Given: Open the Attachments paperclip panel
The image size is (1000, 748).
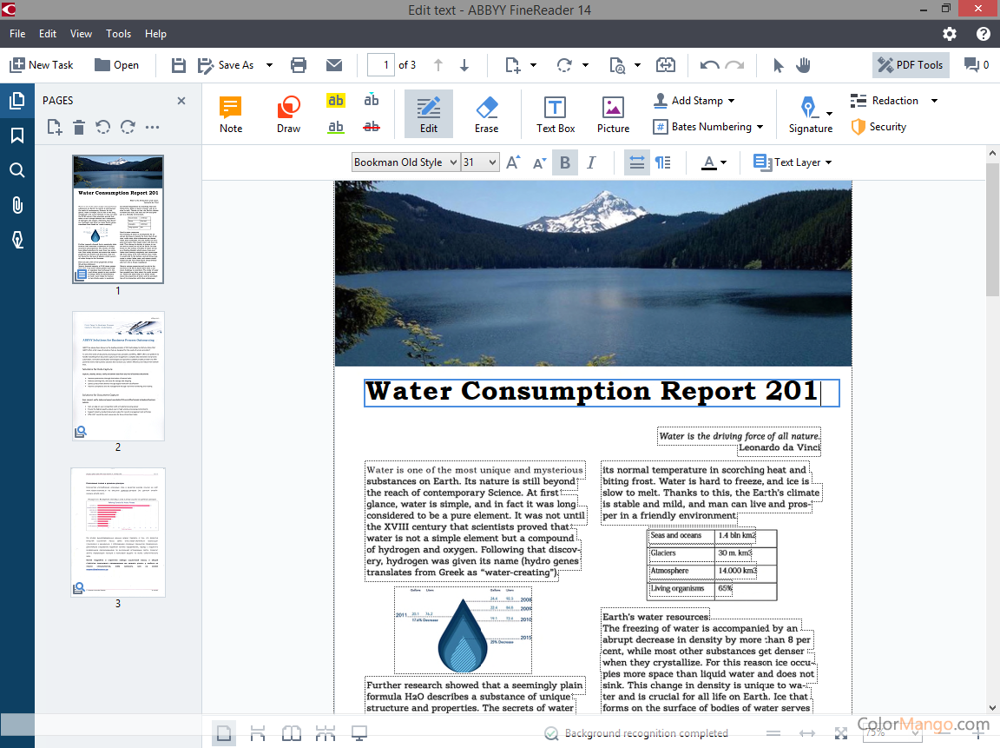Looking at the screenshot, I should click(16, 205).
